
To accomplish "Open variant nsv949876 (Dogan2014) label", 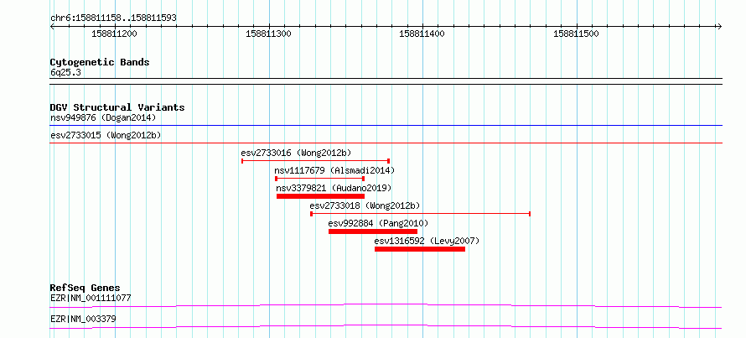I will click(103, 117).
